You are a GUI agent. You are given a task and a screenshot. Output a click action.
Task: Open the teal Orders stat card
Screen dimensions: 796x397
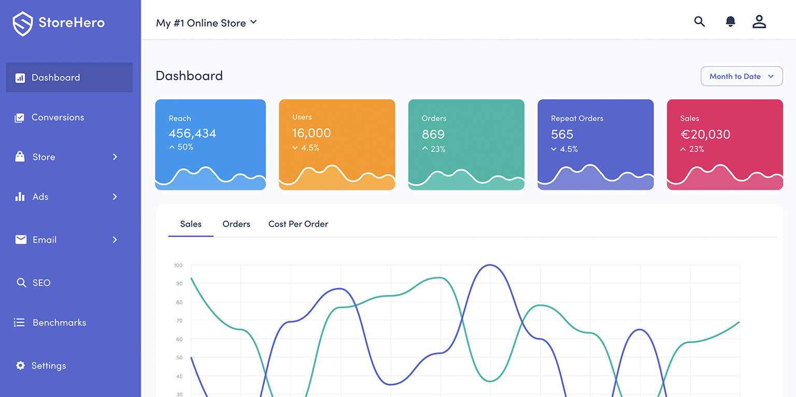coord(466,144)
